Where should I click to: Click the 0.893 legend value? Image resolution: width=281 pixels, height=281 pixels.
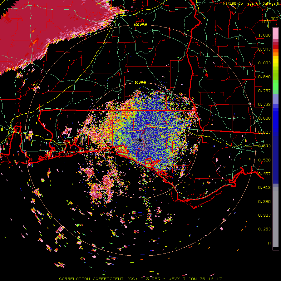264,63
